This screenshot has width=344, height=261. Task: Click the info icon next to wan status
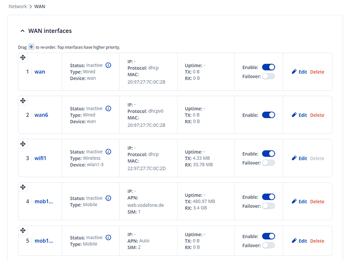pos(109,65)
